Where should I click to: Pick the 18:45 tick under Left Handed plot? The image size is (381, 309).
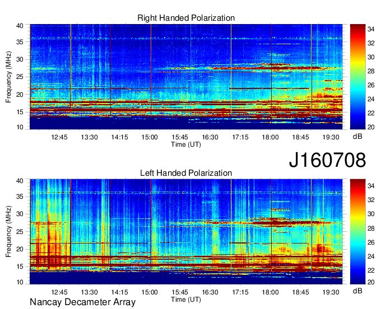(x=300, y=292)
